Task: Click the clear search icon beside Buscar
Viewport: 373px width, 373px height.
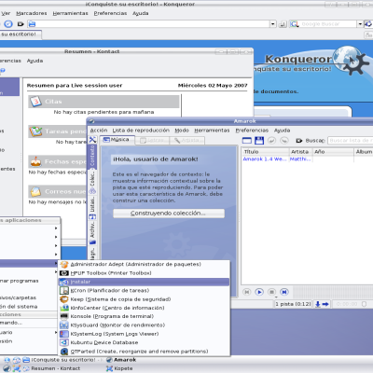Action: (299, 141)
